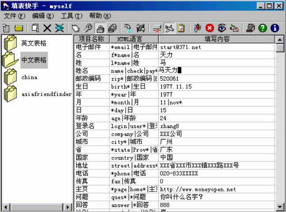Click the 填写内容 column header
The height and width of the screenshot is (212, 286).
[x=217, y=39]
